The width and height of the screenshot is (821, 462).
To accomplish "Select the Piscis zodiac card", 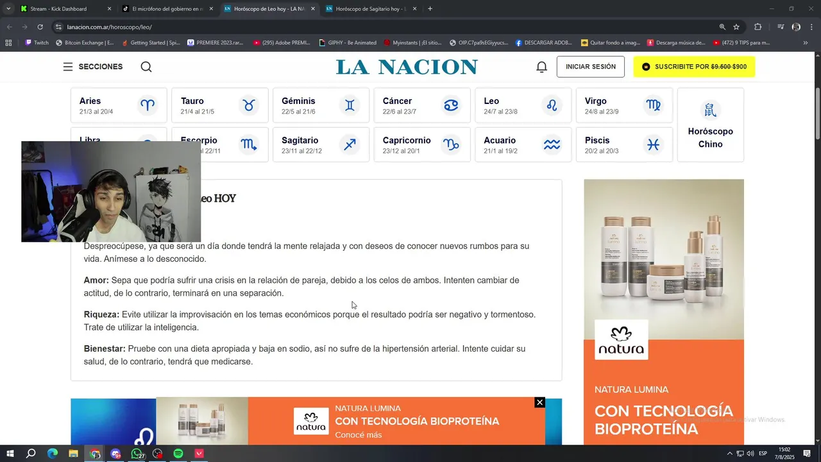I will tap(624, 144).
